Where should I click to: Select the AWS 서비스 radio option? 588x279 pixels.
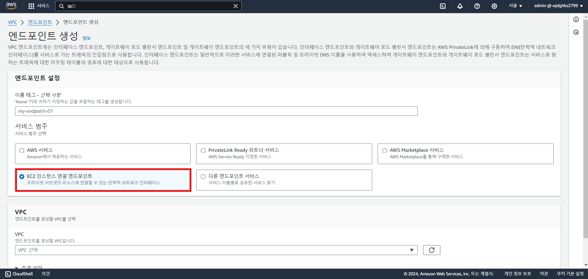point(103,154)
